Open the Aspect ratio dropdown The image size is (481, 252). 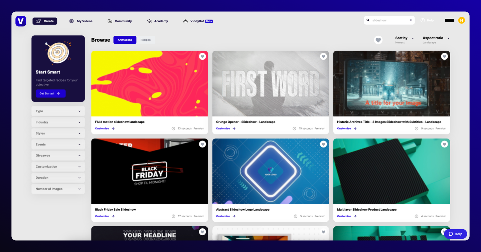point(436,38)
